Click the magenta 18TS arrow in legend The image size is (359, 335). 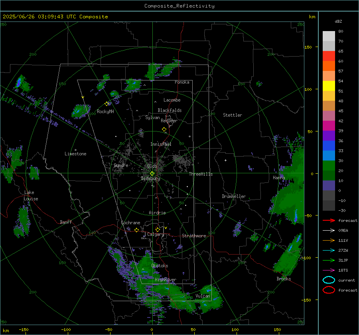[x=329, y=270]
